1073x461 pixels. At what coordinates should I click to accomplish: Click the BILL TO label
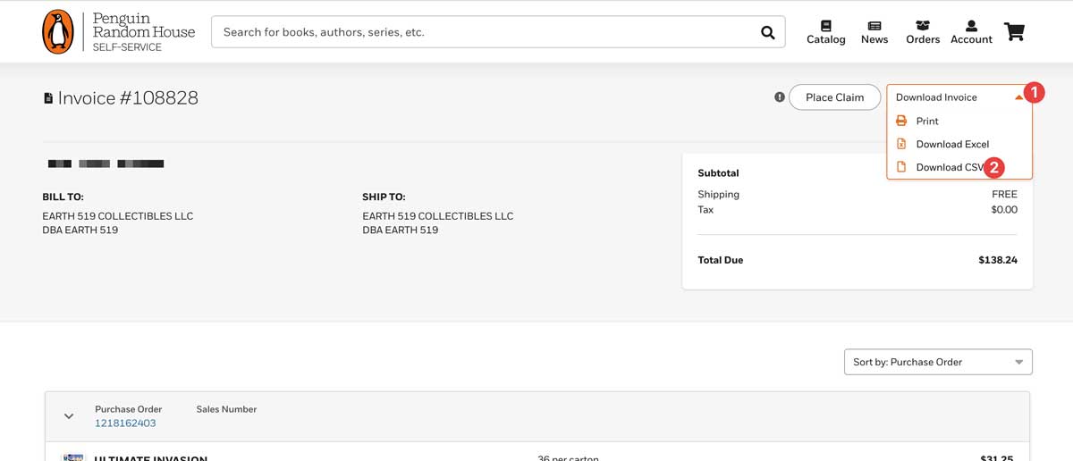tap(63, 197)
